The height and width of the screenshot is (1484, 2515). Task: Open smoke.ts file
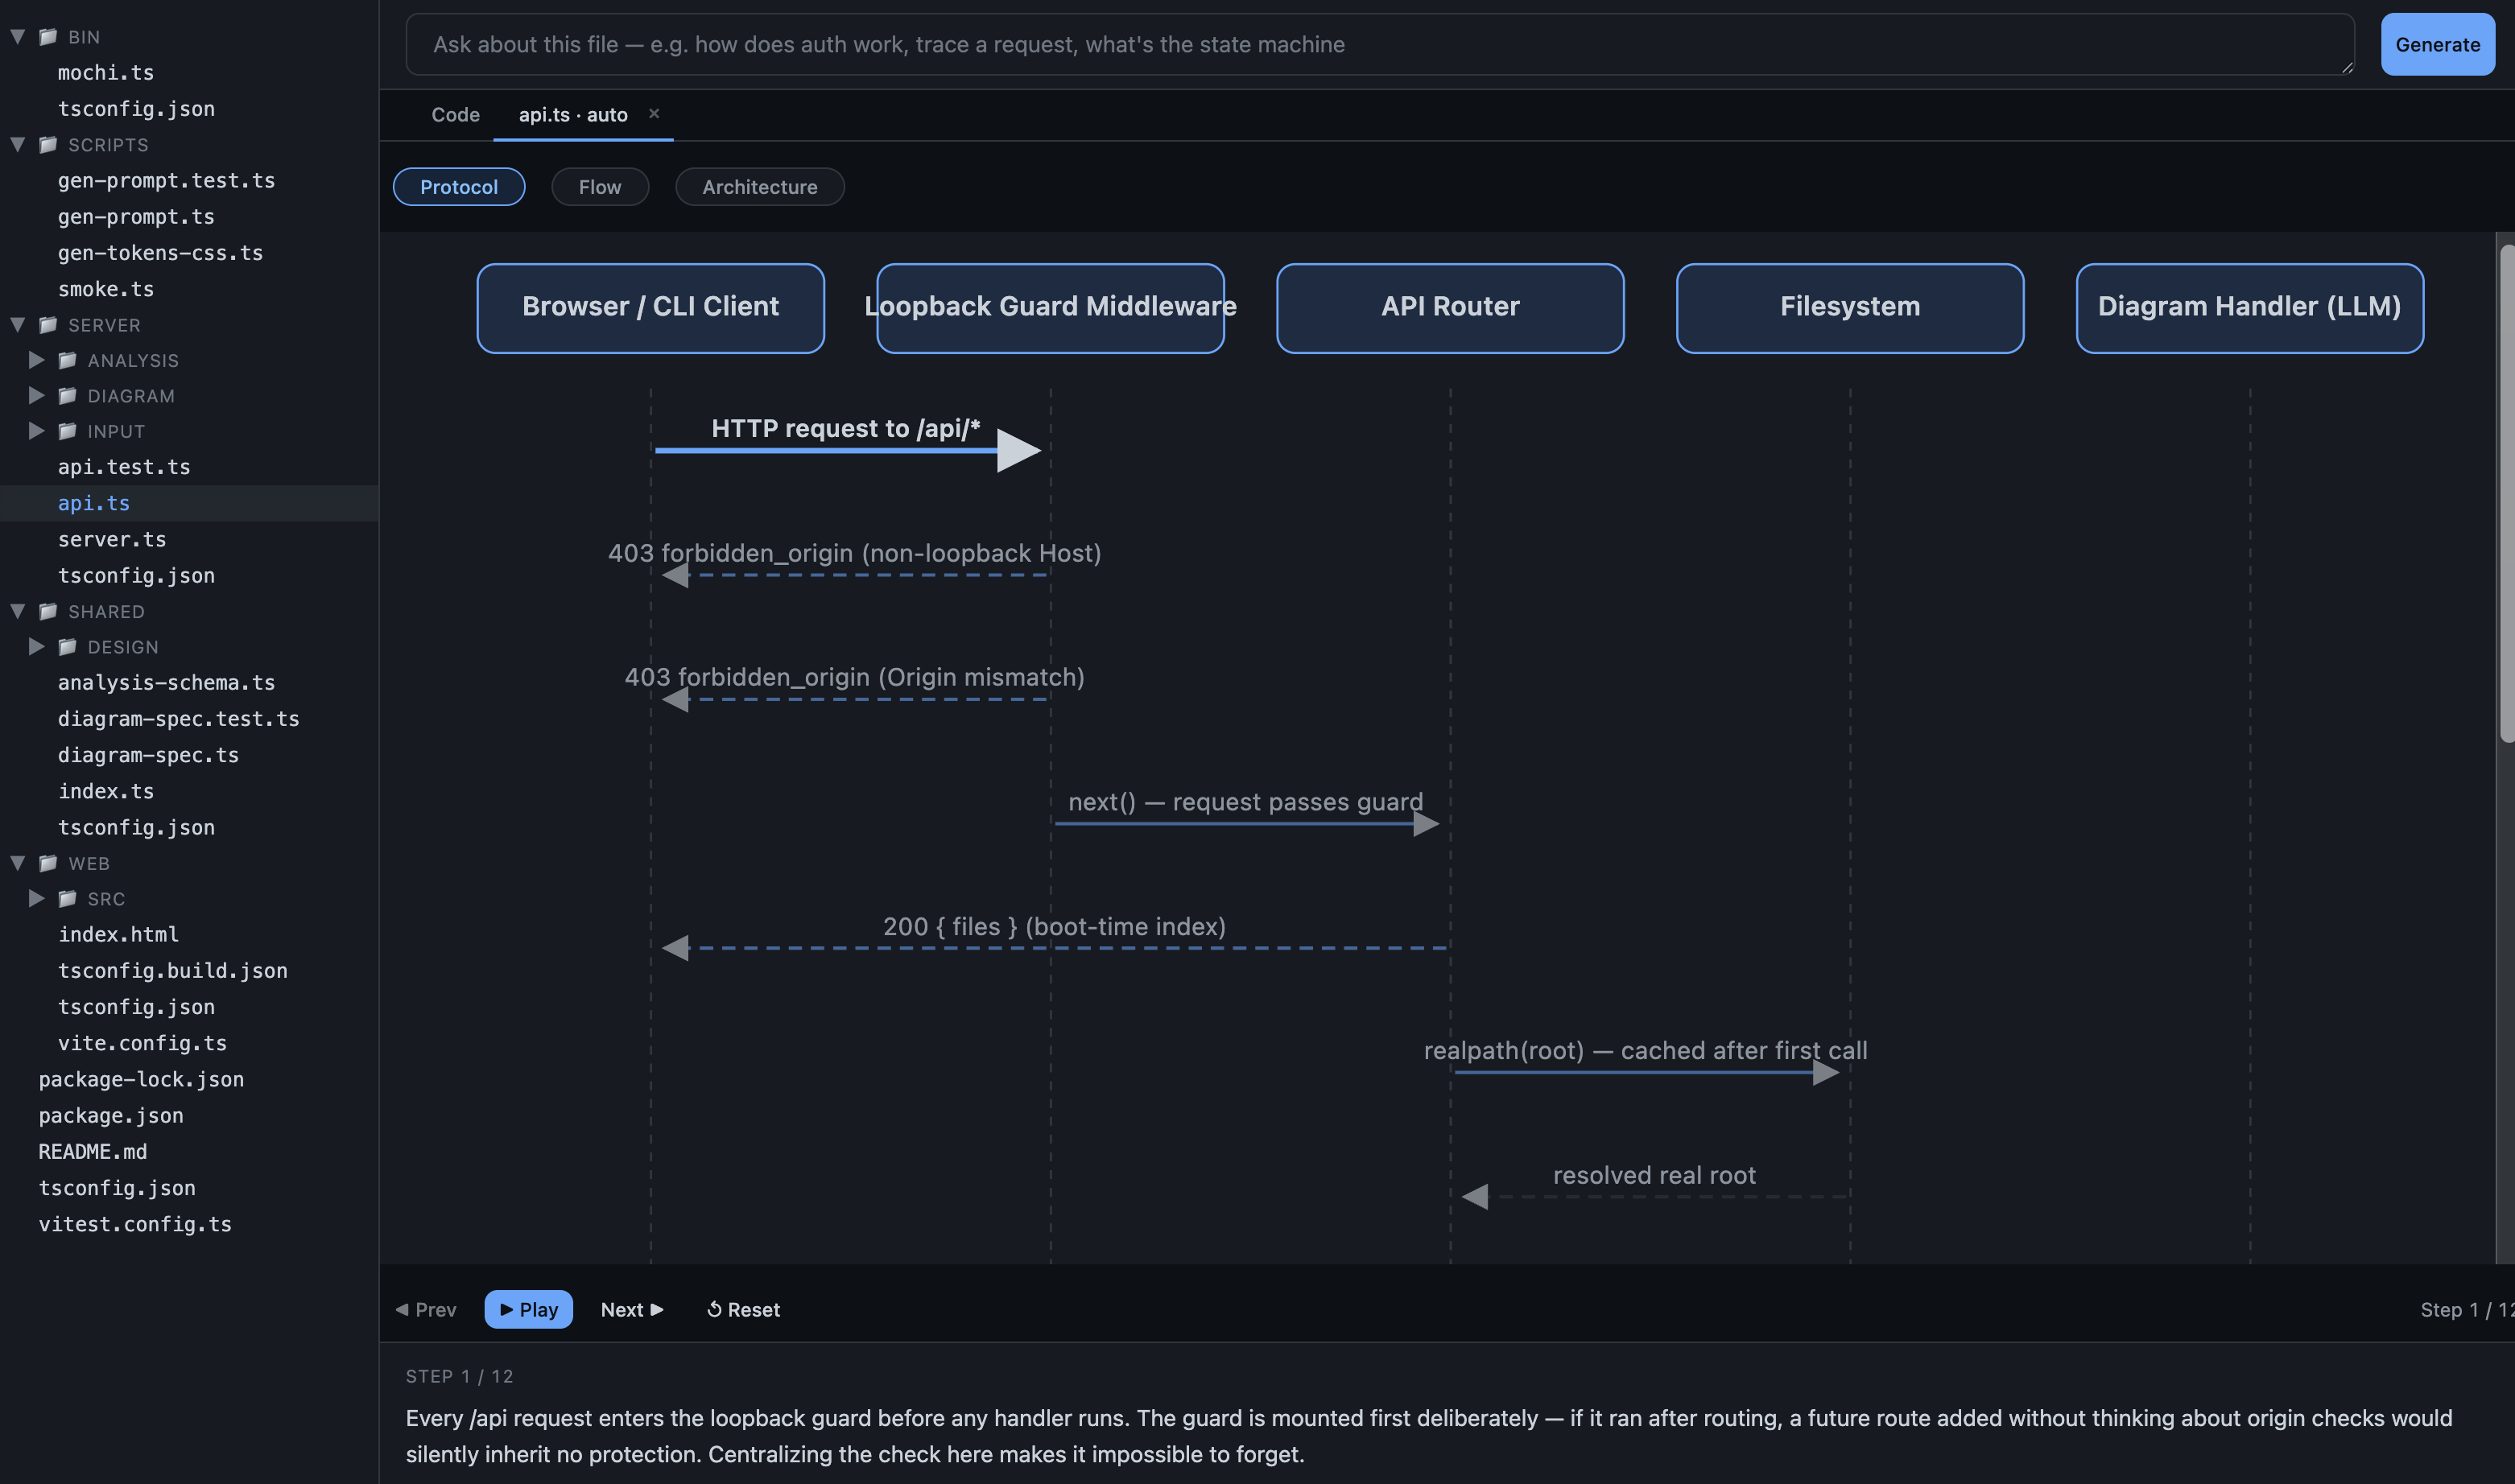click(106, 288)
